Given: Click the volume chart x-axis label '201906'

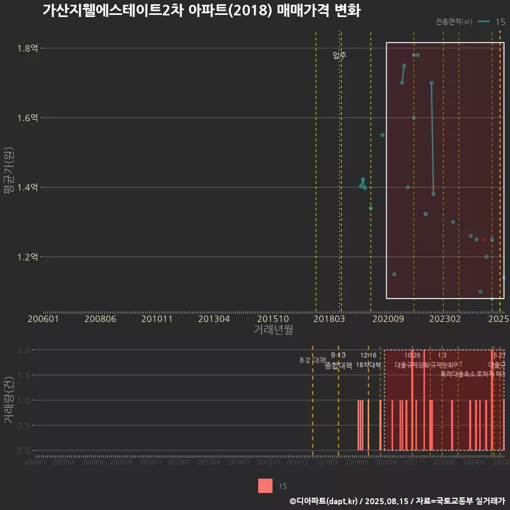Looking at the screenshot, I should tap(356, 462).
